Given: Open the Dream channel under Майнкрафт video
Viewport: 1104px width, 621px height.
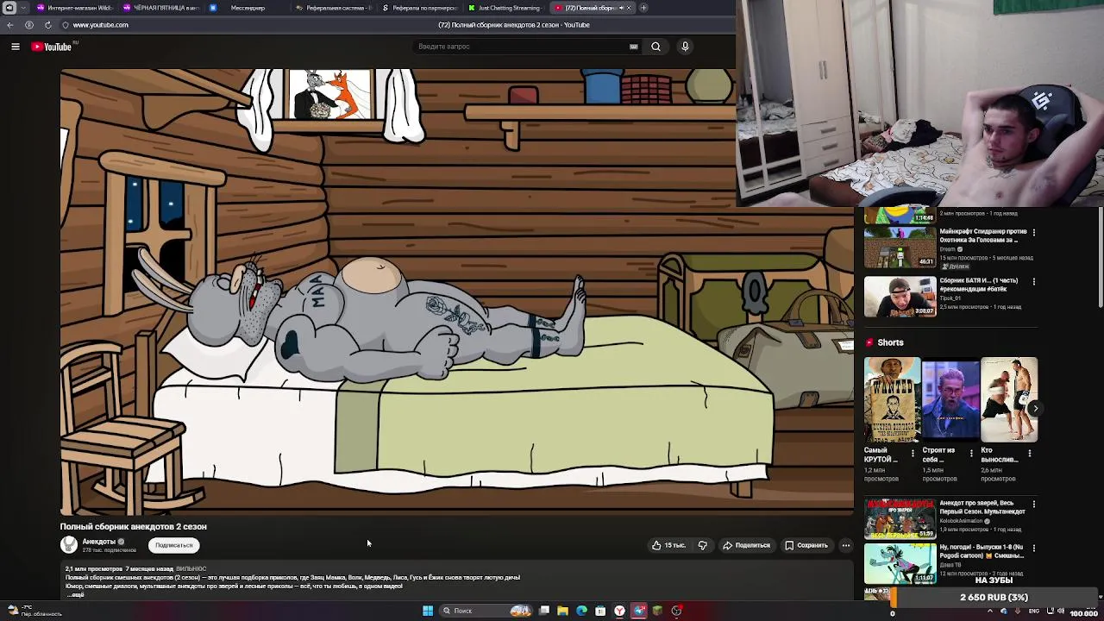Looking at the screenshot, I should (x=948, y=249).
